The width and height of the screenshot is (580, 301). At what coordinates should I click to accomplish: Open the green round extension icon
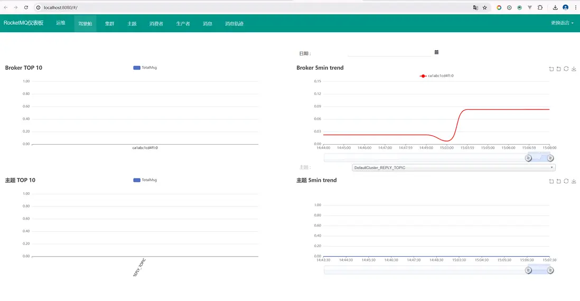click(x=519, y=7)
